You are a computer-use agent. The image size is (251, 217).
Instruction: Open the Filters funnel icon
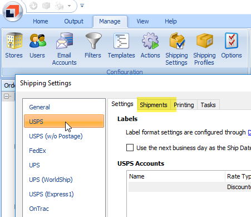pos(93,45)
